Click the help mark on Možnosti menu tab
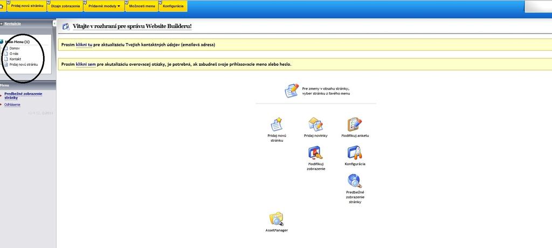552x248 pixels. 126,2
